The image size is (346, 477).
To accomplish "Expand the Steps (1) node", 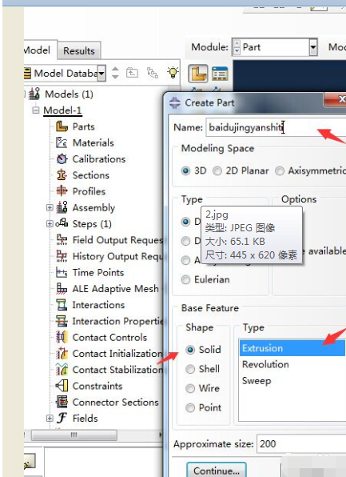I will click(50, 224).
